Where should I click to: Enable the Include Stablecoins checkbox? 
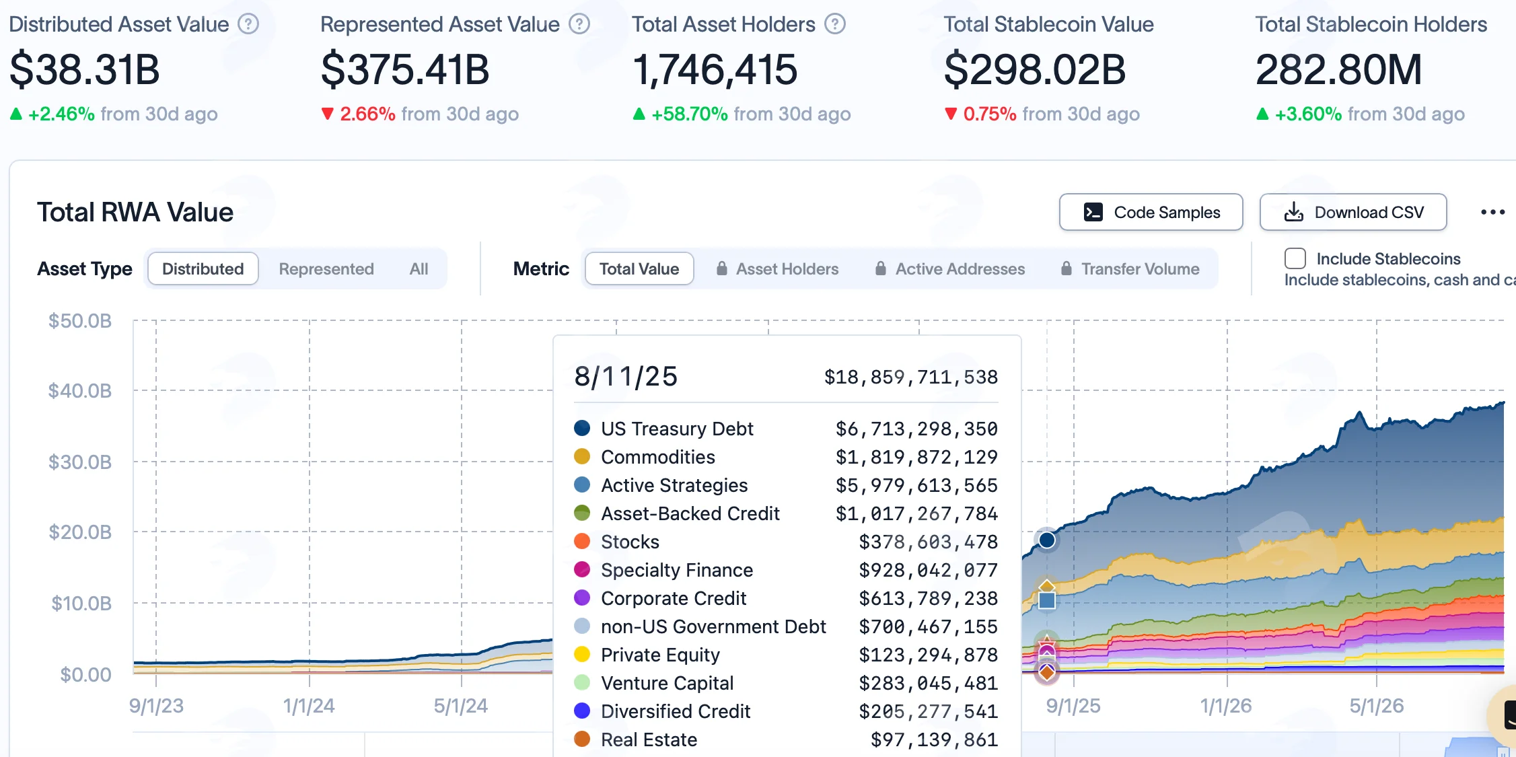1295,258
